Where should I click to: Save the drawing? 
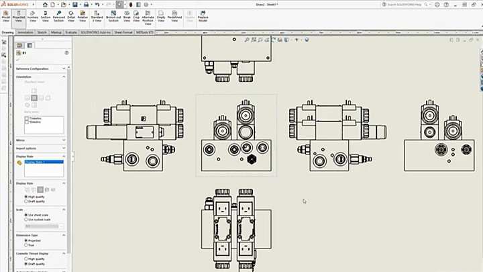coord(75,5)
